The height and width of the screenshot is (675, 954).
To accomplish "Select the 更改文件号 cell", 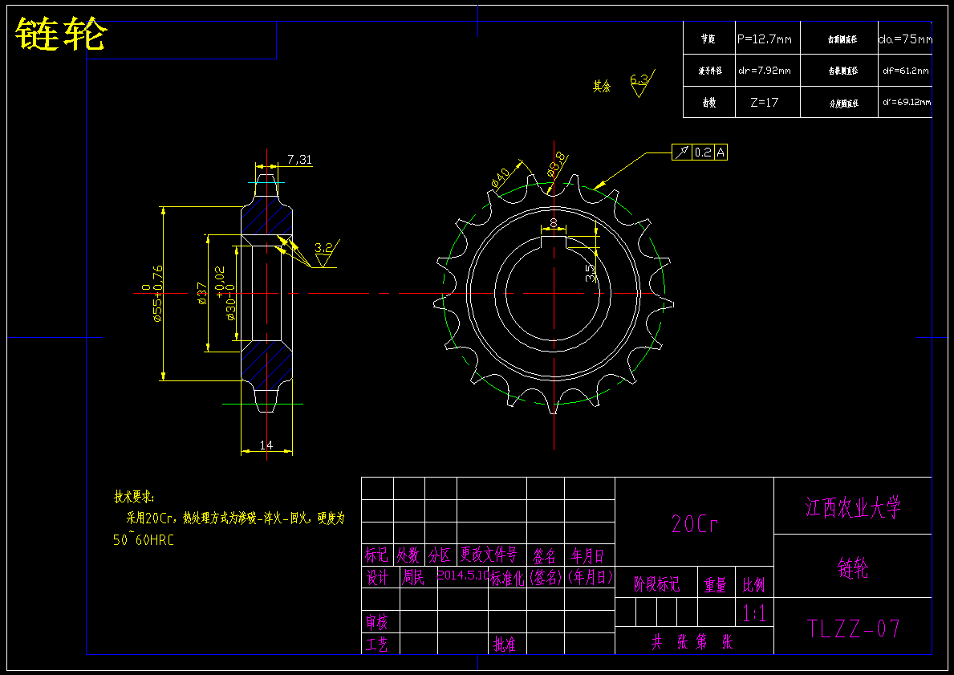I will tap(489, 555).
